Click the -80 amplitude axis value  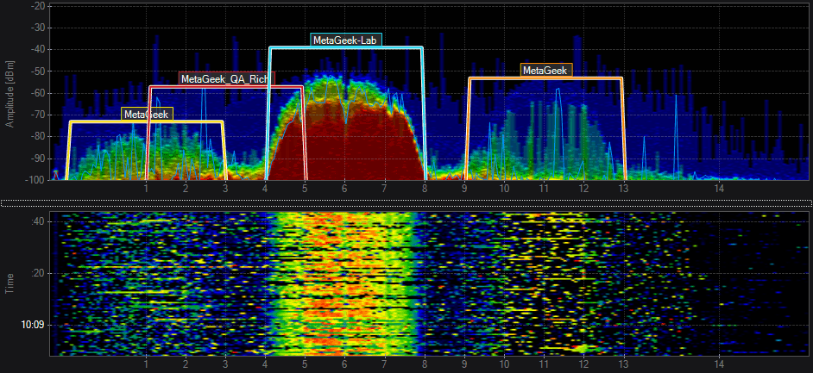38,137
